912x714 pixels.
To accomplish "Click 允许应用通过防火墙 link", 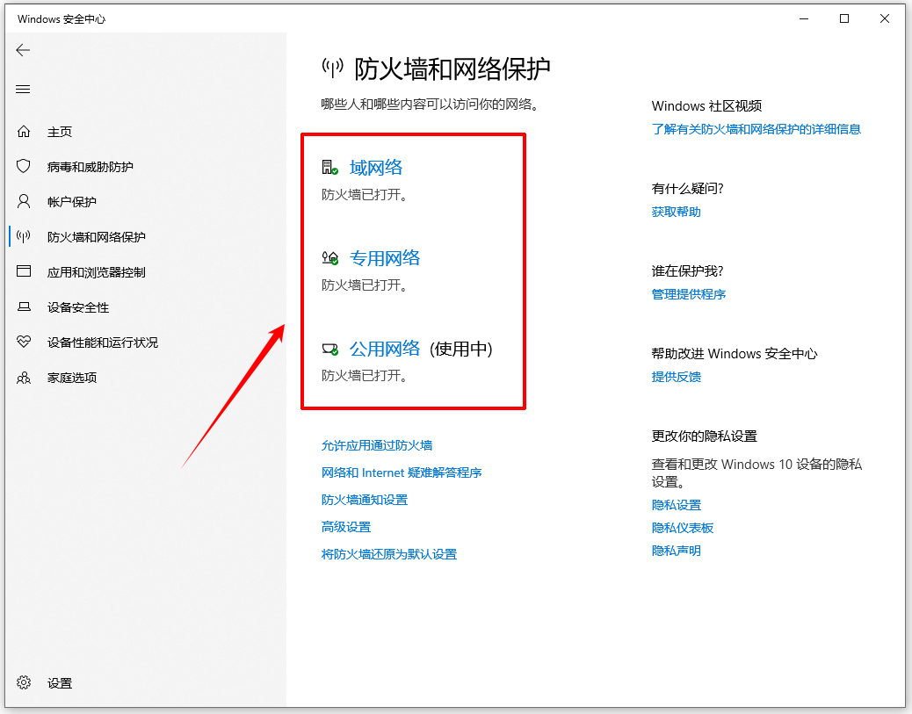I will (x=377, y=445).
